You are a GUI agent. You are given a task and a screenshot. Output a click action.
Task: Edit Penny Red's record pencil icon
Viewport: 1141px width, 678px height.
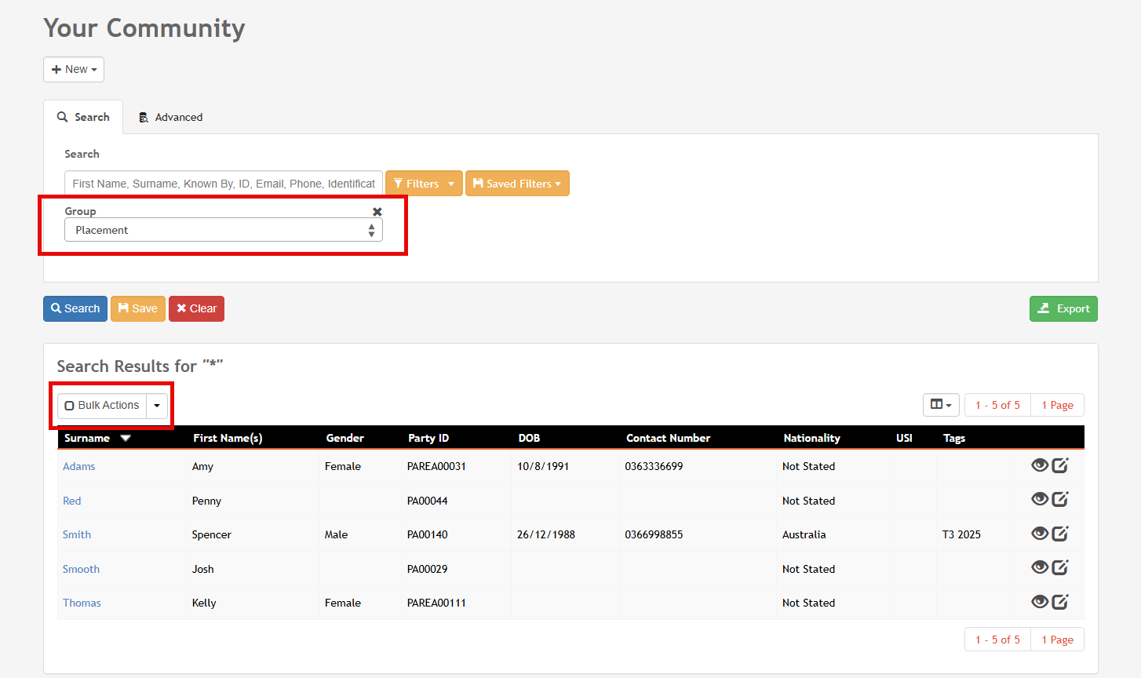(1060, 499)
